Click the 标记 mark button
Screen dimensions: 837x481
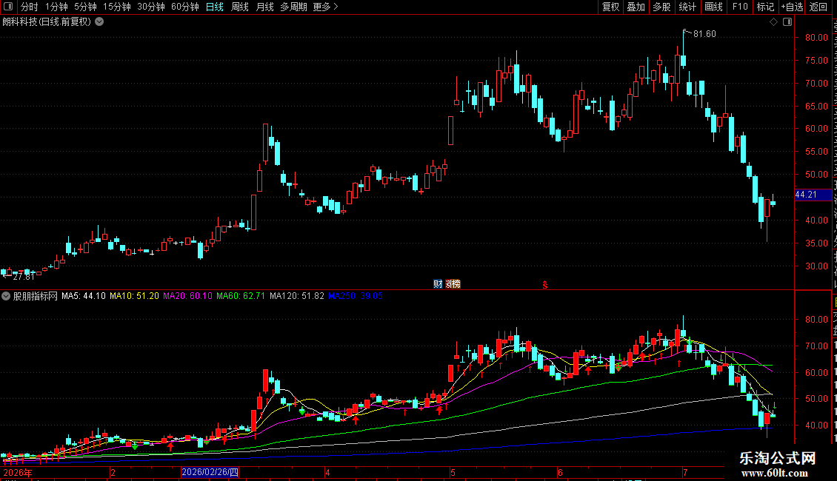click(765, 7)
